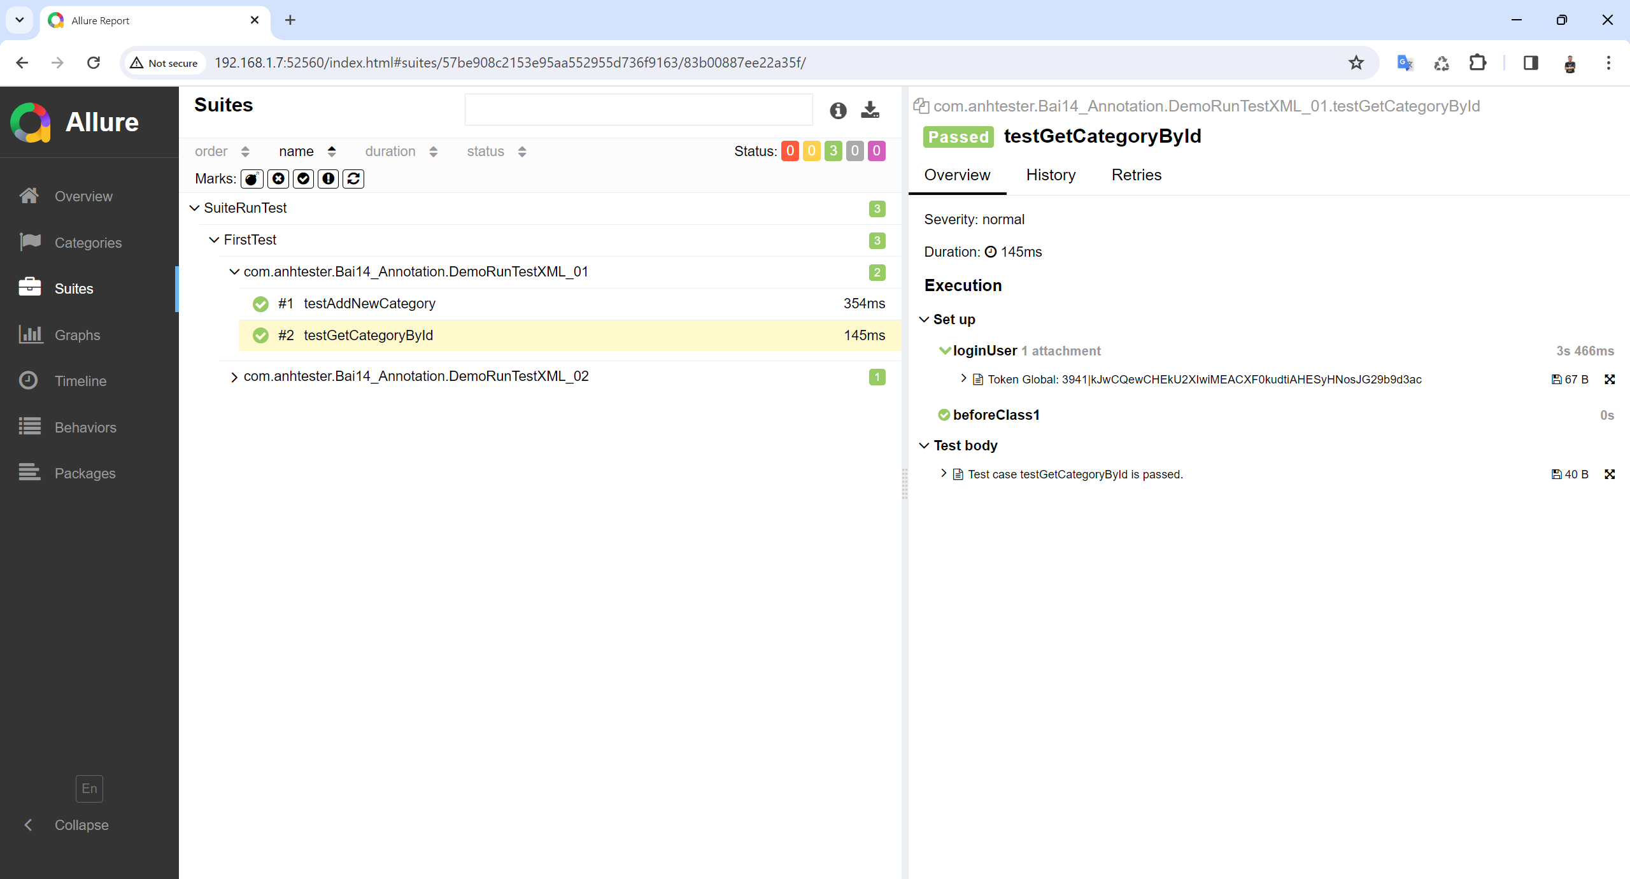1630x879 pixels.
Task: Toggle the skipped status filter badge
Action: (x=855, y=151)
